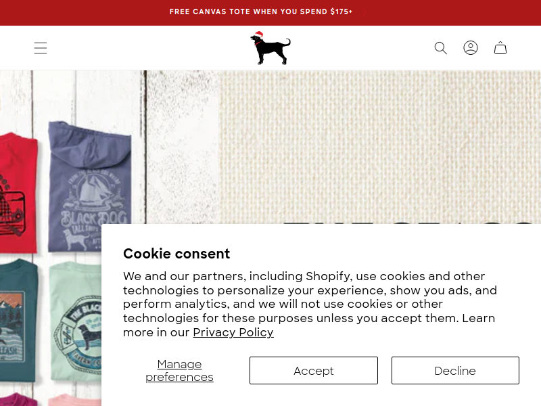Open the Privacy Policy link
This screenshot has height=406, width=541.
coord(233,332)
